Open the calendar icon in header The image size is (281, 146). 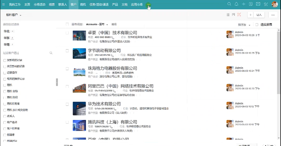[251, 4]
